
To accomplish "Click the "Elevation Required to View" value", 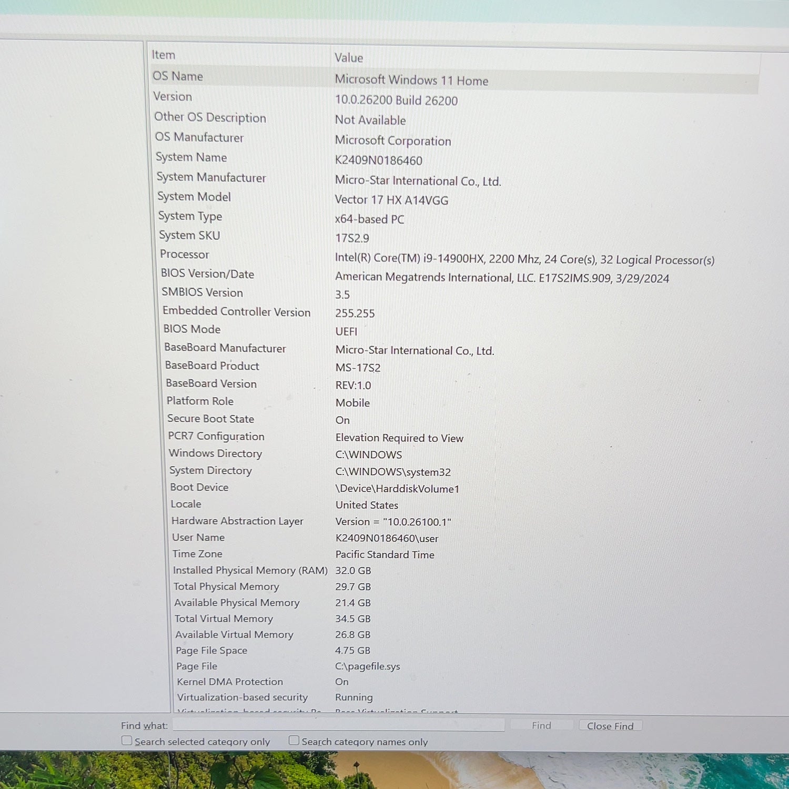I will [399, 438].
